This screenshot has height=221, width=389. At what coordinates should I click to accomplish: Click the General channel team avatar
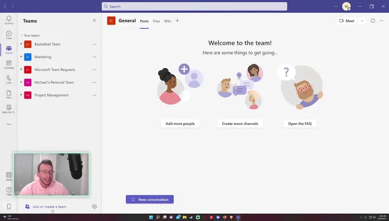pos(111,21)
